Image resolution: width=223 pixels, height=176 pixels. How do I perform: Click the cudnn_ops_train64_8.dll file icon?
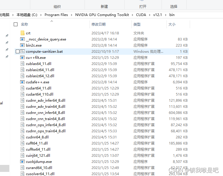(22, 131)
